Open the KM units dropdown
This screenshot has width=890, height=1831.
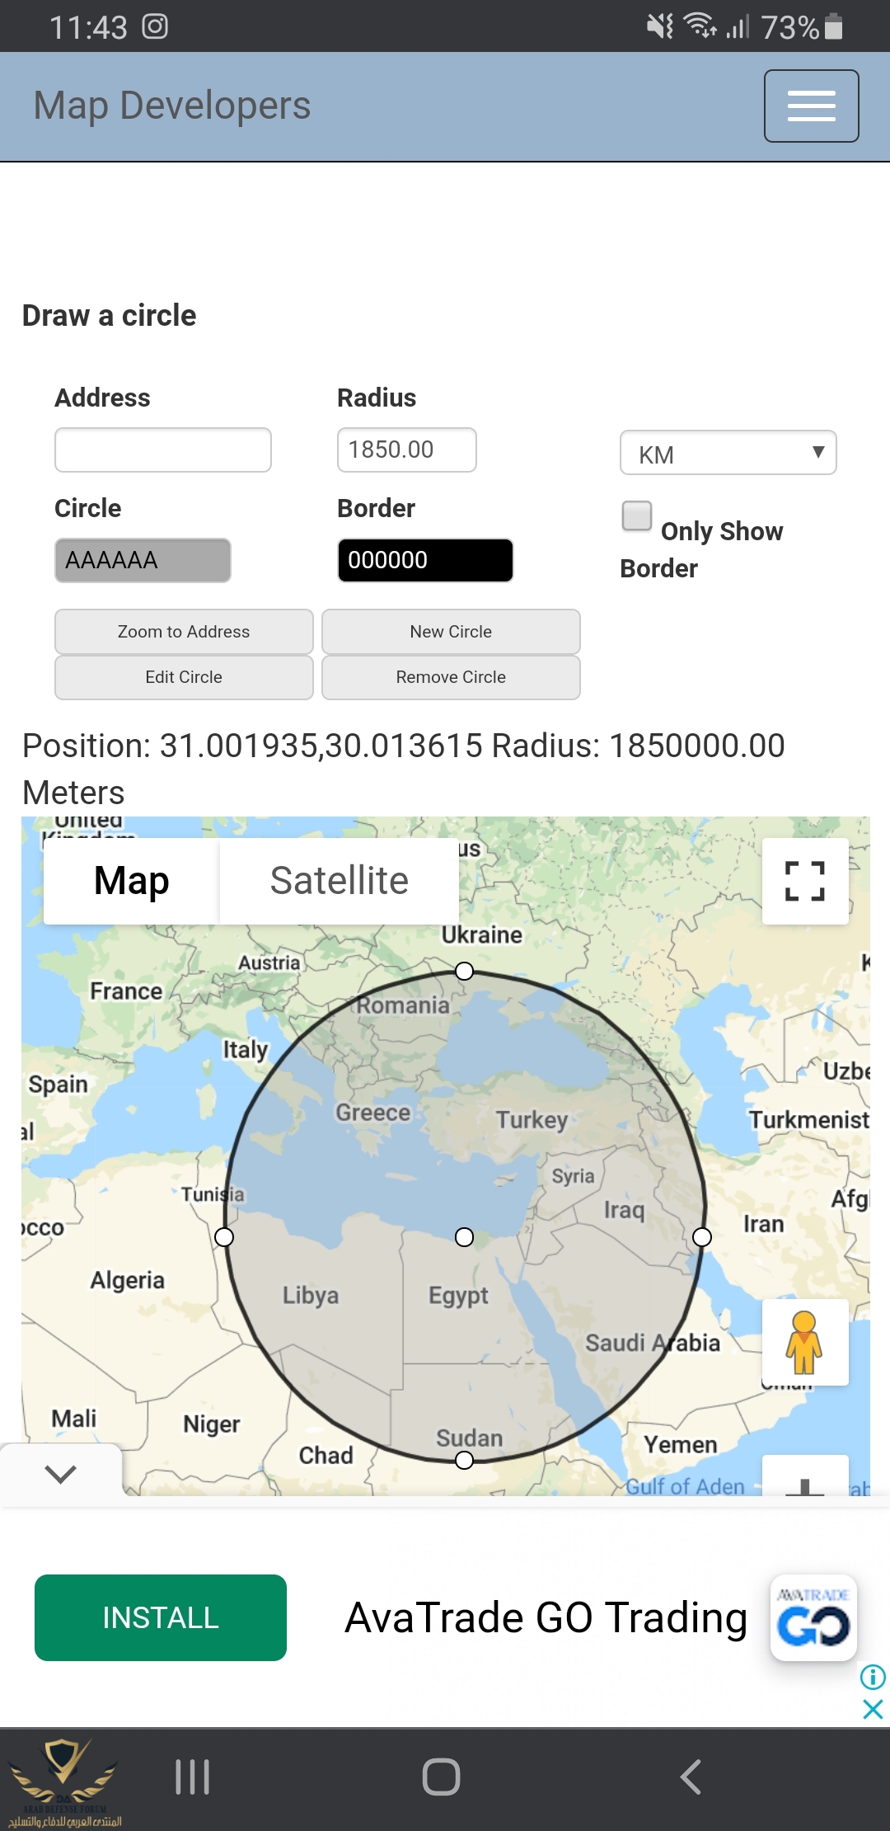click(x=728, y=453)
